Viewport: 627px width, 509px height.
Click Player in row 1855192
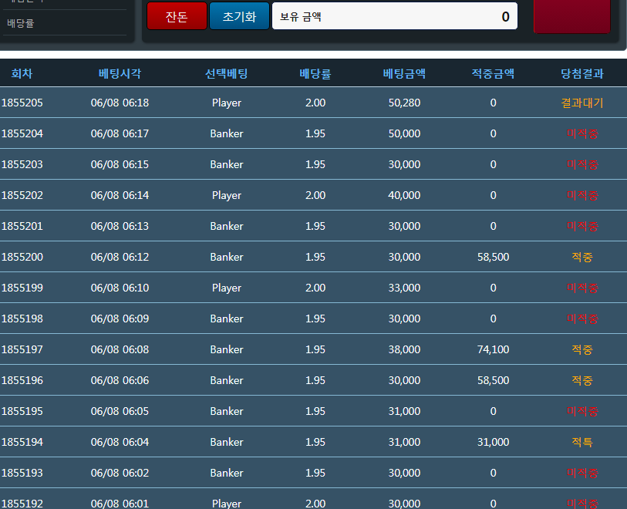226,503
